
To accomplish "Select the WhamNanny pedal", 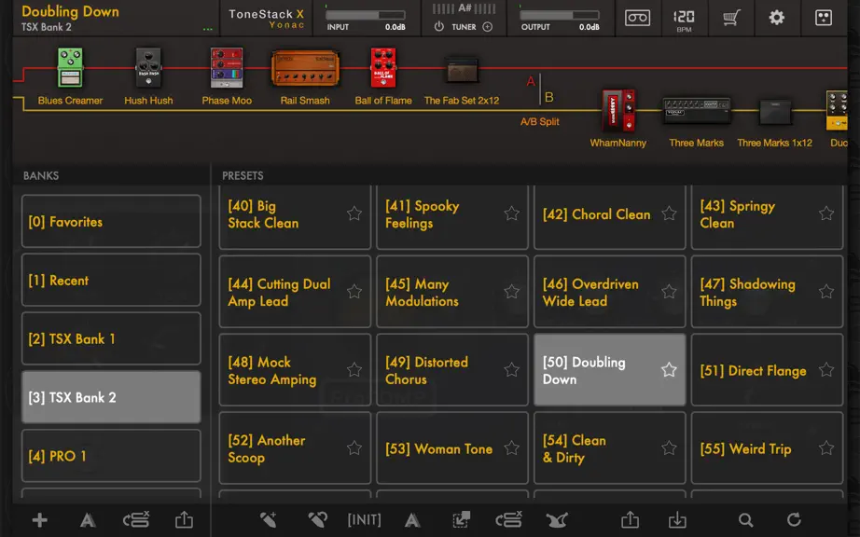I will click(x=618, y=111).
